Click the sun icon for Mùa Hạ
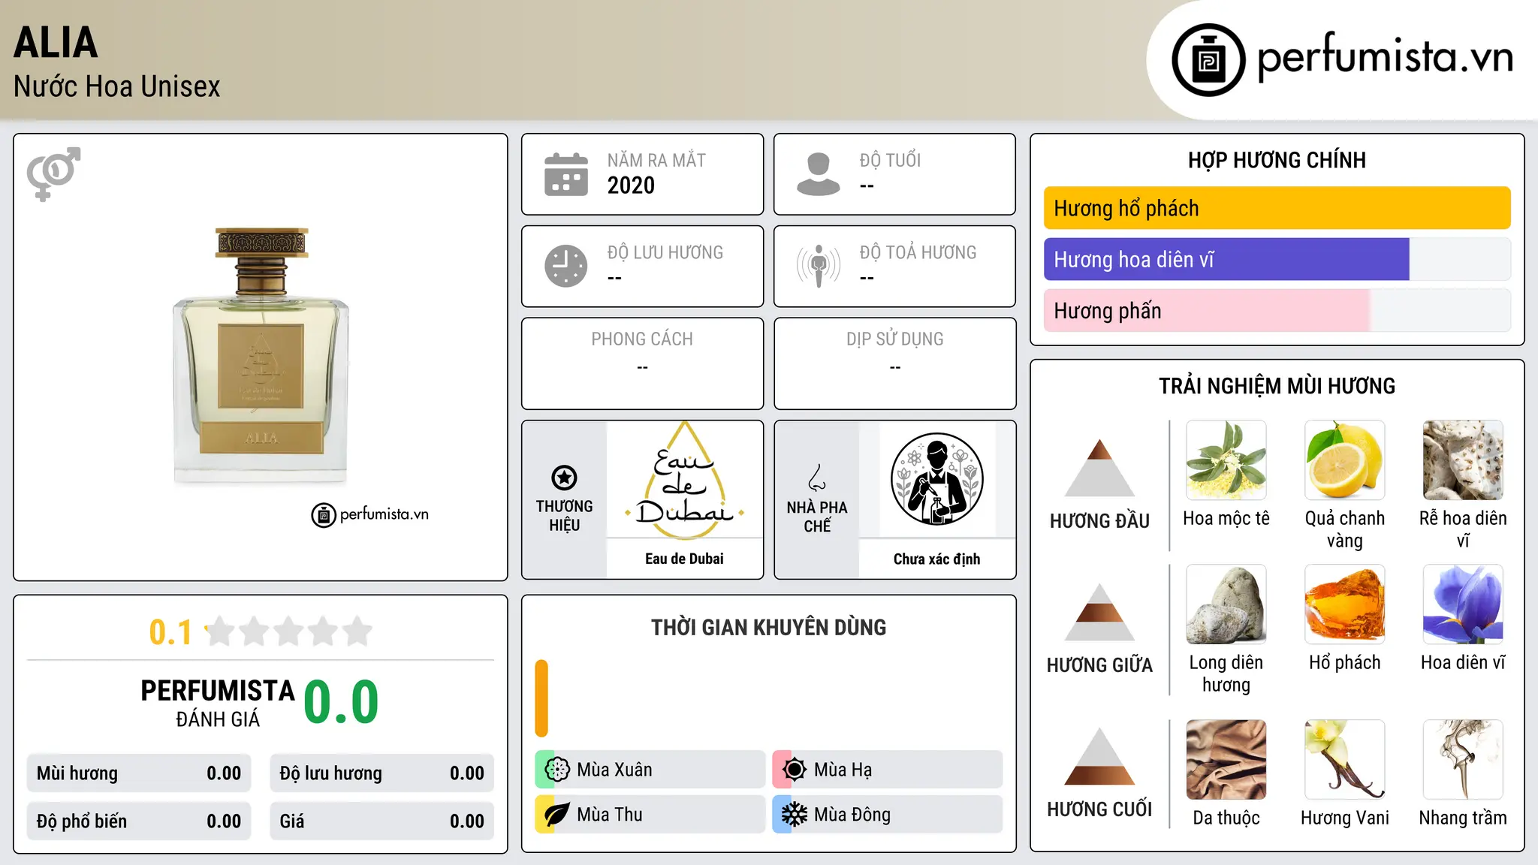Screen dimensions: 1538x865 click(795, 770)
